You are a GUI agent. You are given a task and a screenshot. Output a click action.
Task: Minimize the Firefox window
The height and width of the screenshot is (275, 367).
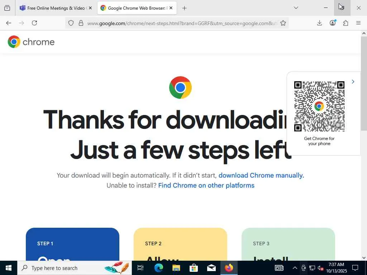tap(326, 8)
